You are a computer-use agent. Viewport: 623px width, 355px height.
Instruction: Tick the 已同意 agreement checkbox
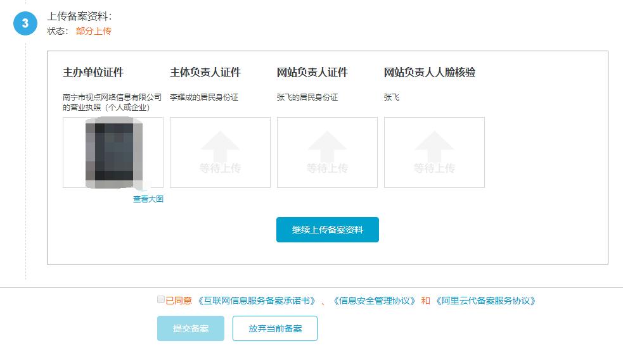[161, 299]
